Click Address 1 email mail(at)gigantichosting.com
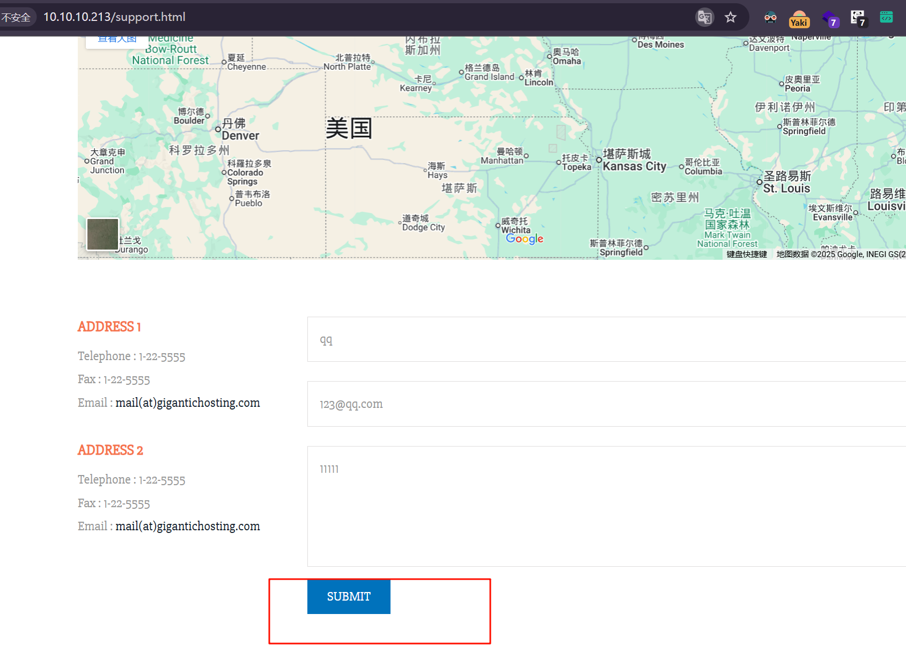906x665 pixels. 187,403
